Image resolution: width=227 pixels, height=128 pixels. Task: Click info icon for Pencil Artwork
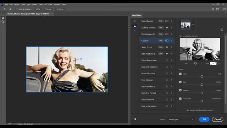click(167, 100)
